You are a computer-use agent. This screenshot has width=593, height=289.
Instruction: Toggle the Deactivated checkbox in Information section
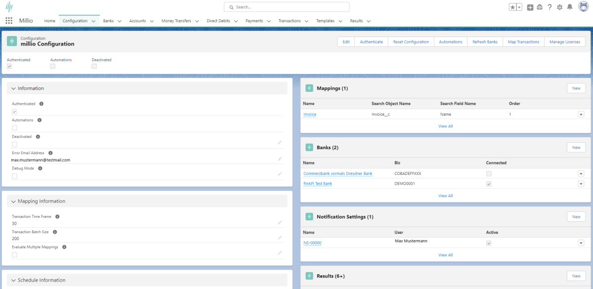click(x=14, y=144)
